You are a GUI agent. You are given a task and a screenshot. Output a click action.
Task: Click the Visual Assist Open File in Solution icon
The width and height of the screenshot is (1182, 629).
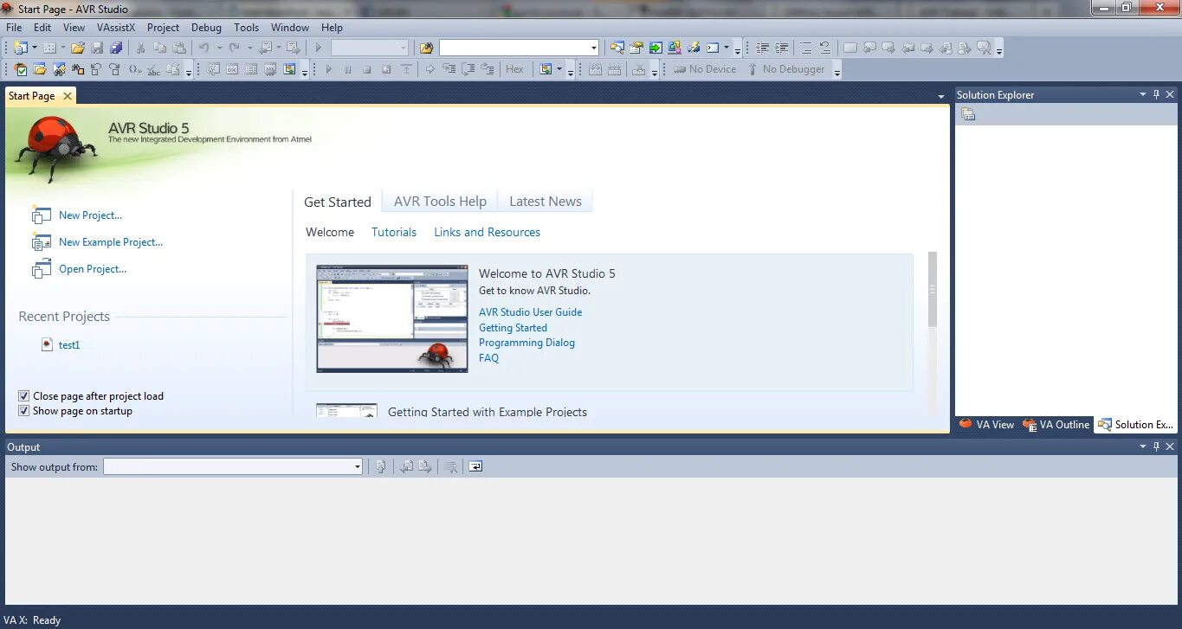coord(39,69)
